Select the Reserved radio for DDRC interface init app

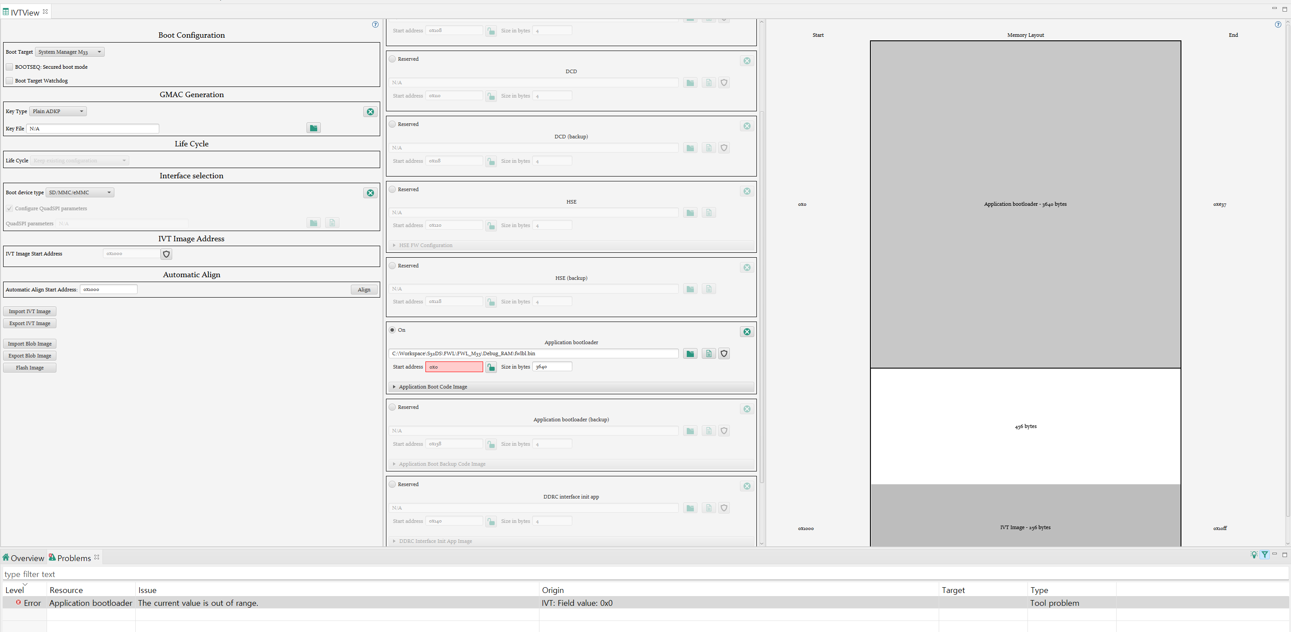pyautogui.click(x=392, y=484)
